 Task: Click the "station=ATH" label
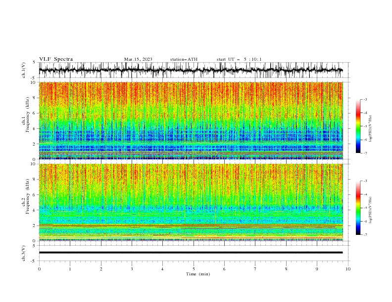184,59
